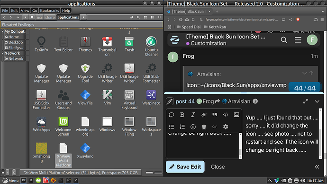Open the TeXInfo application icon

41,42
